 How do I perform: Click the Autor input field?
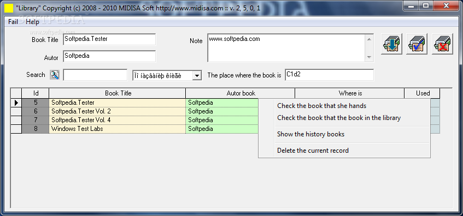tap(109, 56)
